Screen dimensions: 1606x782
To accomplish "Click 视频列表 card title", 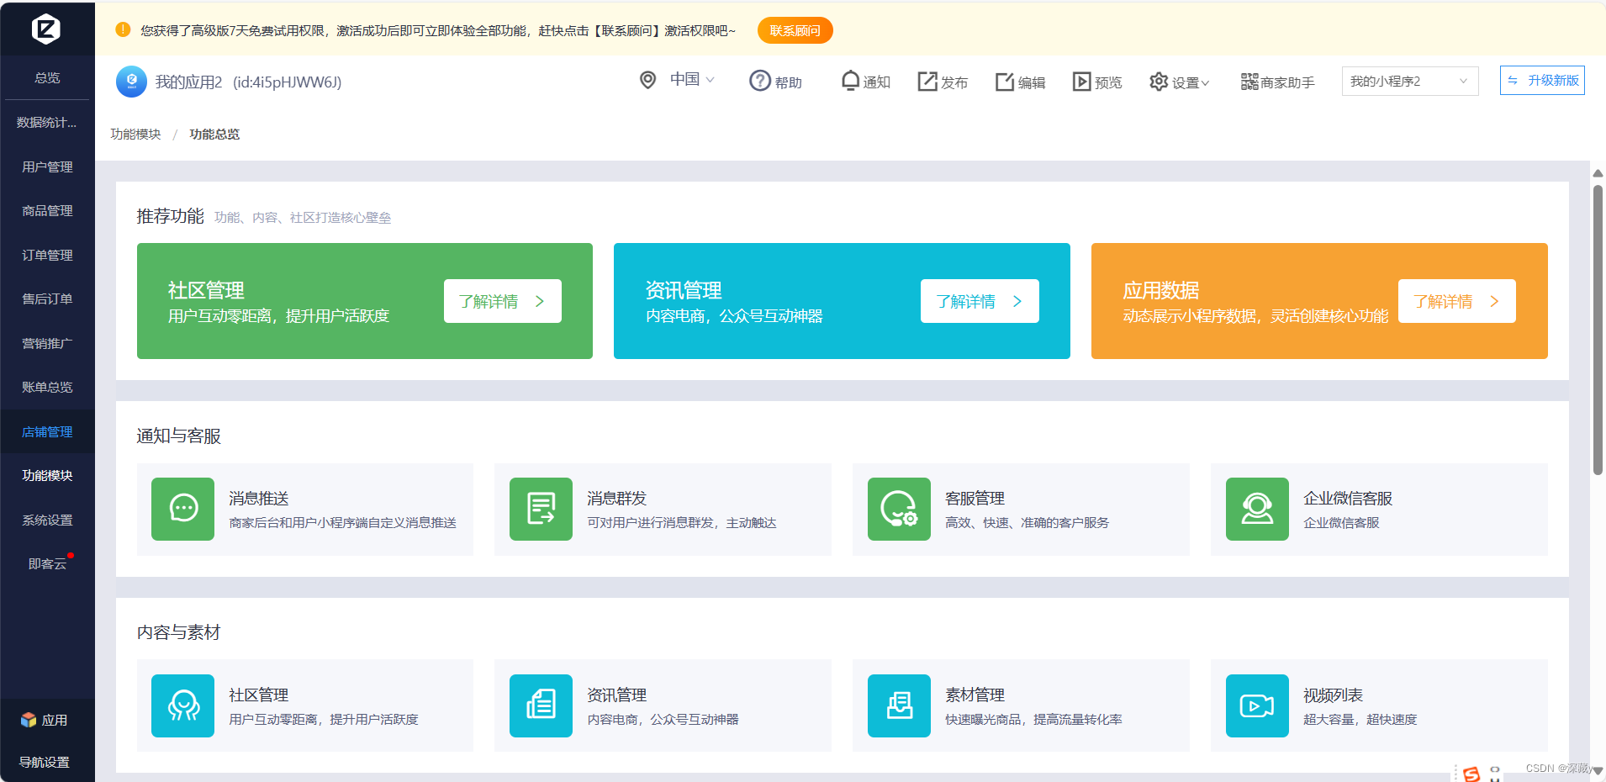I will pos(1333,695).
